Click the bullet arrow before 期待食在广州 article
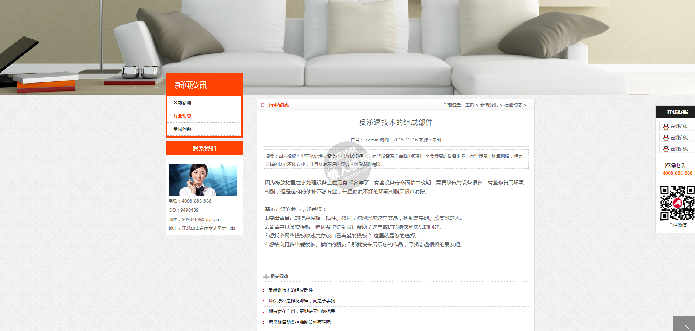This screenshot has width=695, height=331. pos(264,312)
